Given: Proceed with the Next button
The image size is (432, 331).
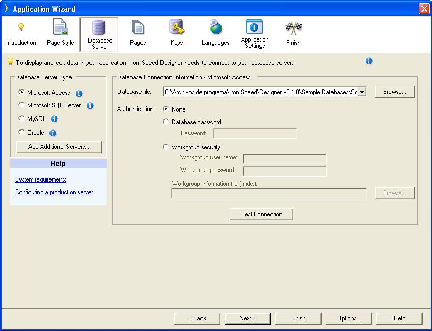Looking at the screenshot, I should coord(248,318).
